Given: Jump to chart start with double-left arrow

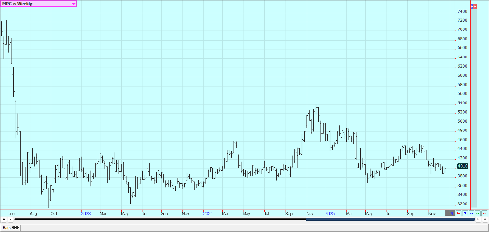Looking at the screenshot, I should [4, 219].
